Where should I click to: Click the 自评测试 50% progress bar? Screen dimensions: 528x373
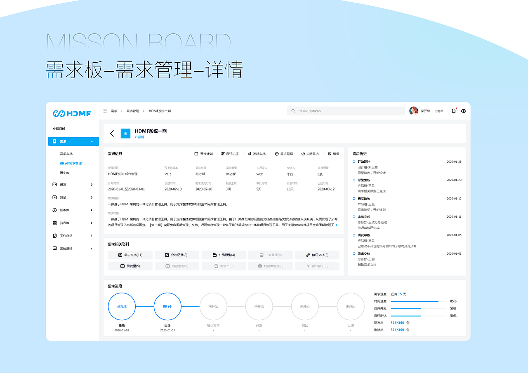pos(418,316)
